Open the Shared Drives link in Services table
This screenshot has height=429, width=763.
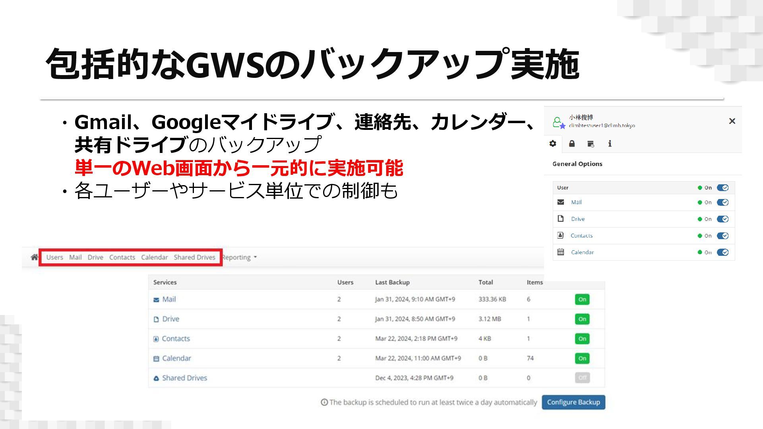(x=184, y=378)
